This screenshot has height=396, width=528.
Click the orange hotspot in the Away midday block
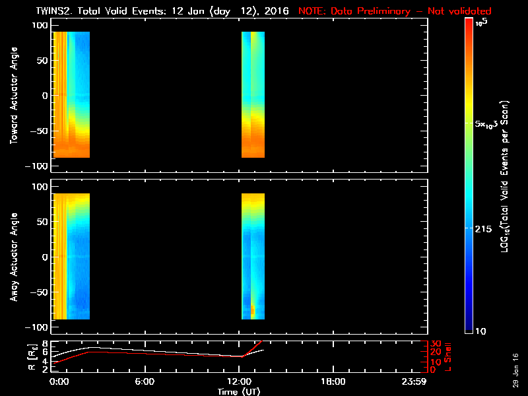[x=253, y=310]
